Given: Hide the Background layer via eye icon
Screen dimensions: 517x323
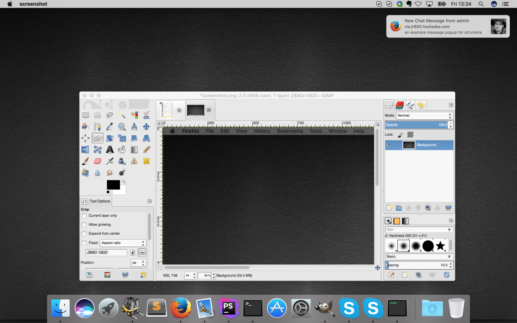Looking at the screenshot, I should coord(389,145).
